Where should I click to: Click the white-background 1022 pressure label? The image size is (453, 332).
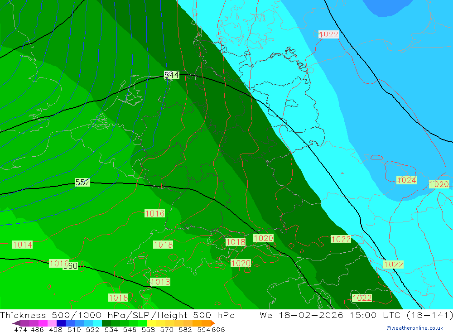pyautogui.click(x=328, y=34)
